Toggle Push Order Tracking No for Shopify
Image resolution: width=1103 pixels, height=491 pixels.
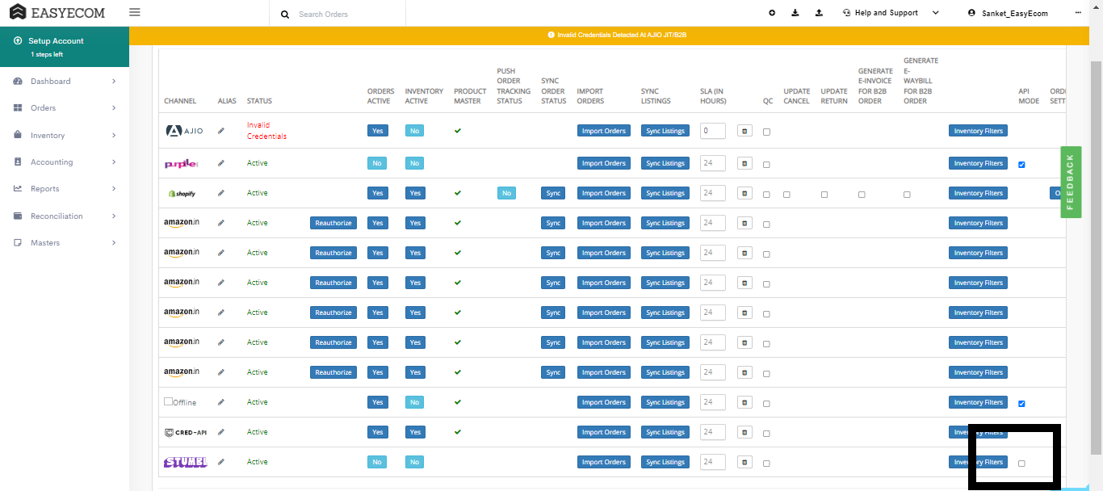[x=506, y=193]
